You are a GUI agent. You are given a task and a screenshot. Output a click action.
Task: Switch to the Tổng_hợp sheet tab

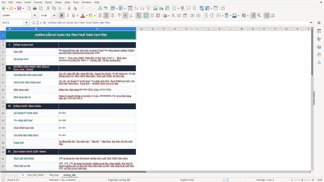click(x=53, y=175)
